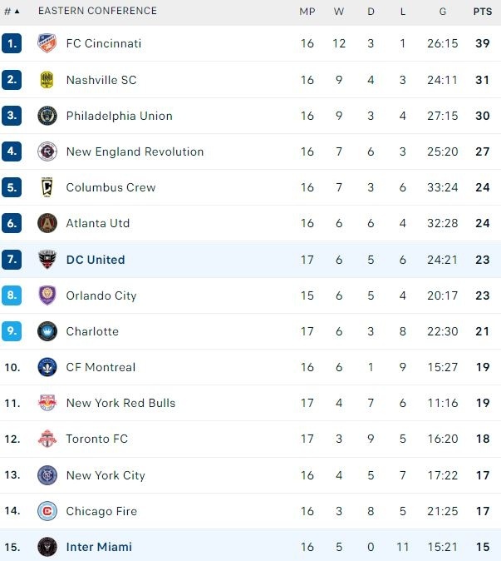Click the Inter Miami club logo
Image resolution: width=501 pixels, height=561 pixels.
pyautogui.click(x=47, y=547)
